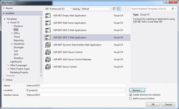
Task: Open the dialog help question-mark button
Action: pos(166,2)
